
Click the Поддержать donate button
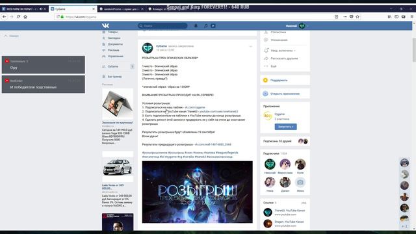pos(285,80)
